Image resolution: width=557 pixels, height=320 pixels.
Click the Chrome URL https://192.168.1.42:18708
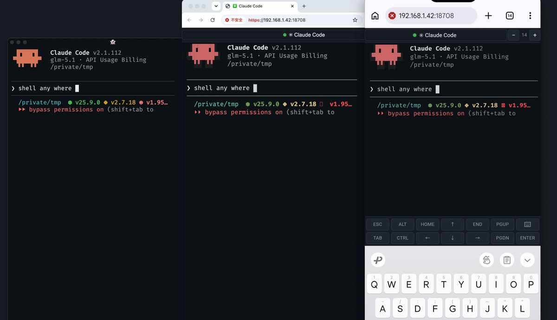coord(277,20)
